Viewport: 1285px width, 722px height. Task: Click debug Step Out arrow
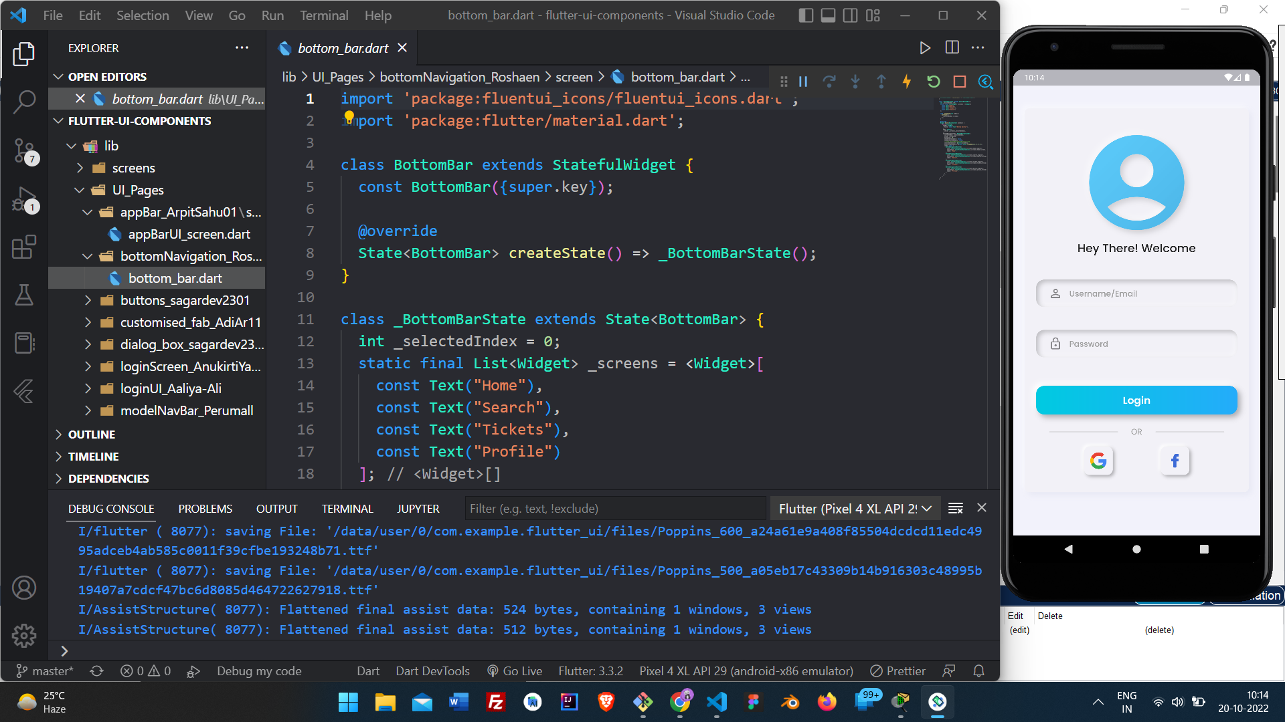coord(881,82)
